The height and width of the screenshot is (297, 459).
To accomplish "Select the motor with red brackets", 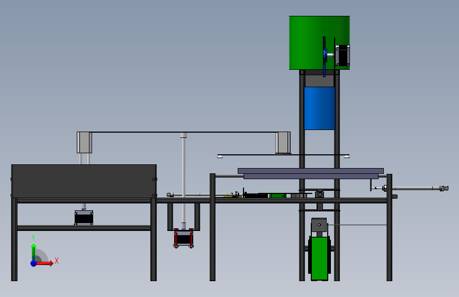I will pyautogui.click(x=184, y=238).
